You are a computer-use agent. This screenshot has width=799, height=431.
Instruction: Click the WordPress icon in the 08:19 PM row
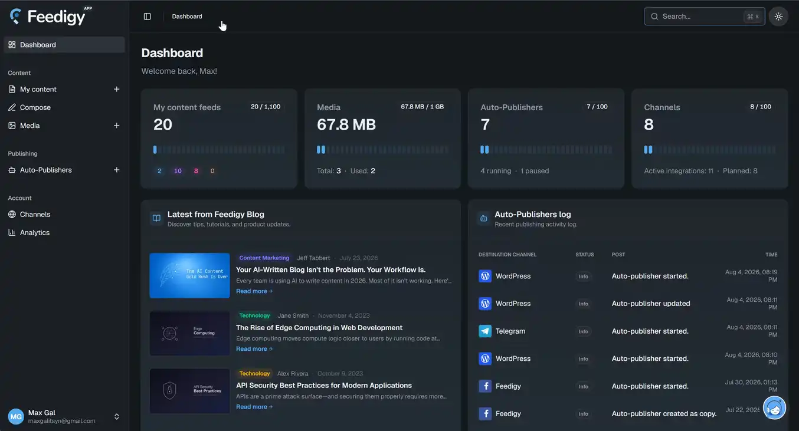point(485,276)
